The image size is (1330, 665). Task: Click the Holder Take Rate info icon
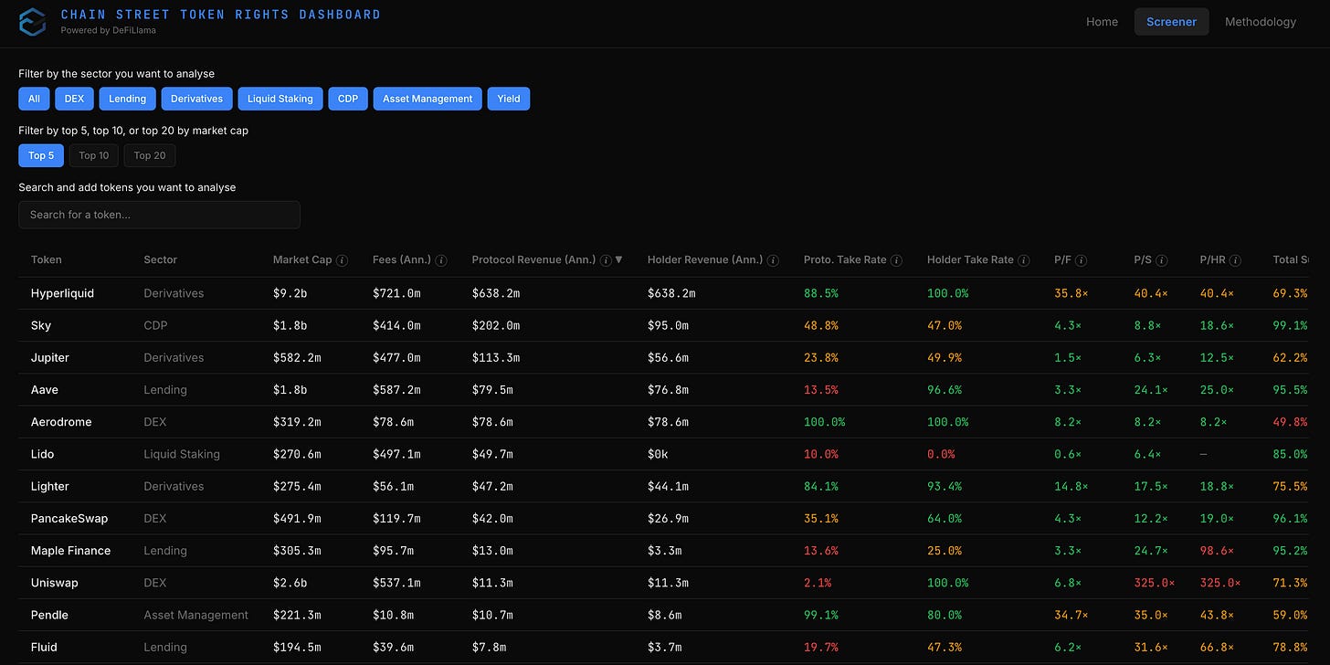[x=1024, y=260]
